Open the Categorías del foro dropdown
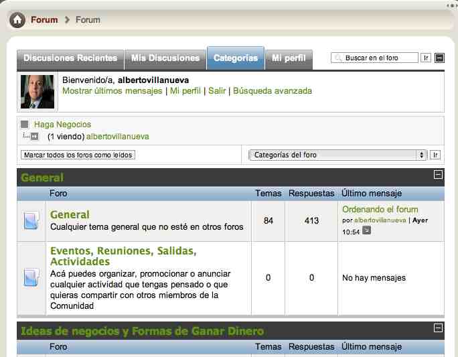This screenshot has width=458, height=357. [338, 155]
